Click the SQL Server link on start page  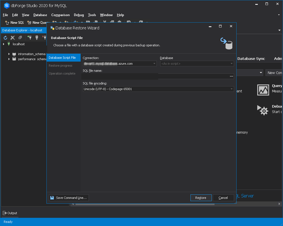point(245,196)
